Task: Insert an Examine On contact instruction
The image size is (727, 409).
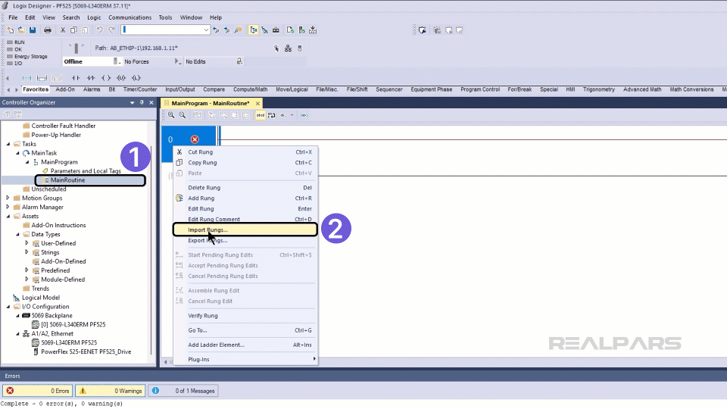Action: tap(76, 78)
